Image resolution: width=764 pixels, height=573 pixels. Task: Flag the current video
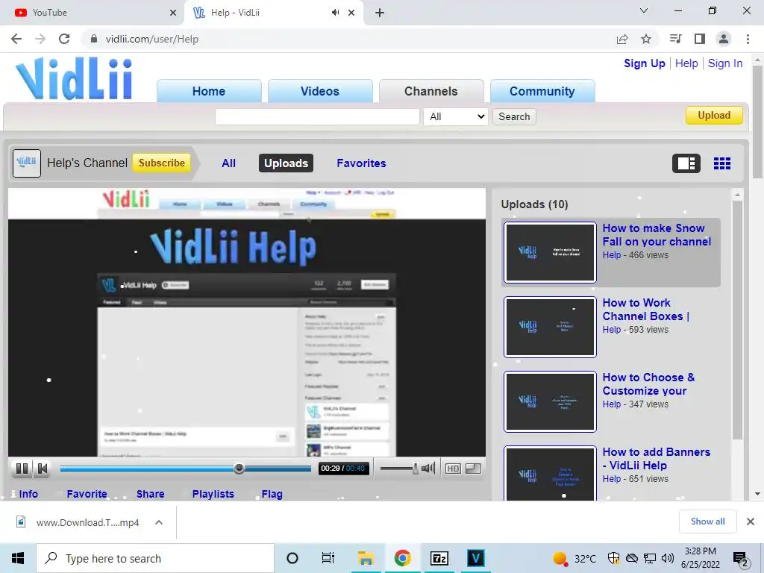(272, 494)
